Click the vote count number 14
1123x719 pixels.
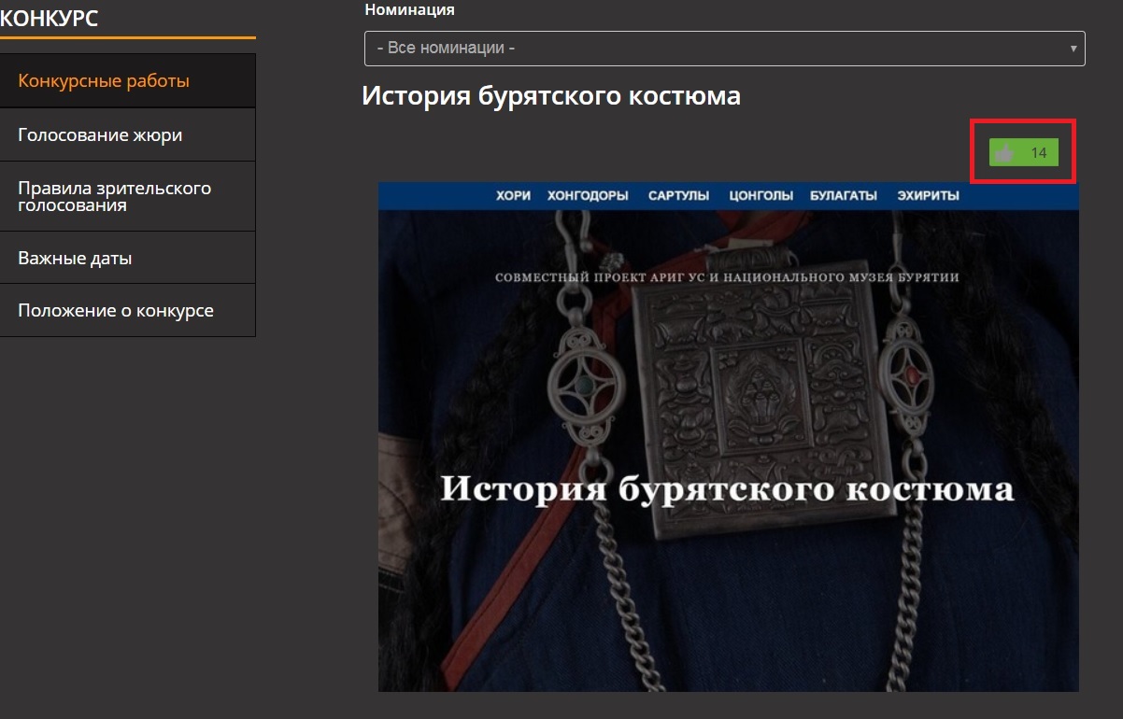coord(1038,153)
